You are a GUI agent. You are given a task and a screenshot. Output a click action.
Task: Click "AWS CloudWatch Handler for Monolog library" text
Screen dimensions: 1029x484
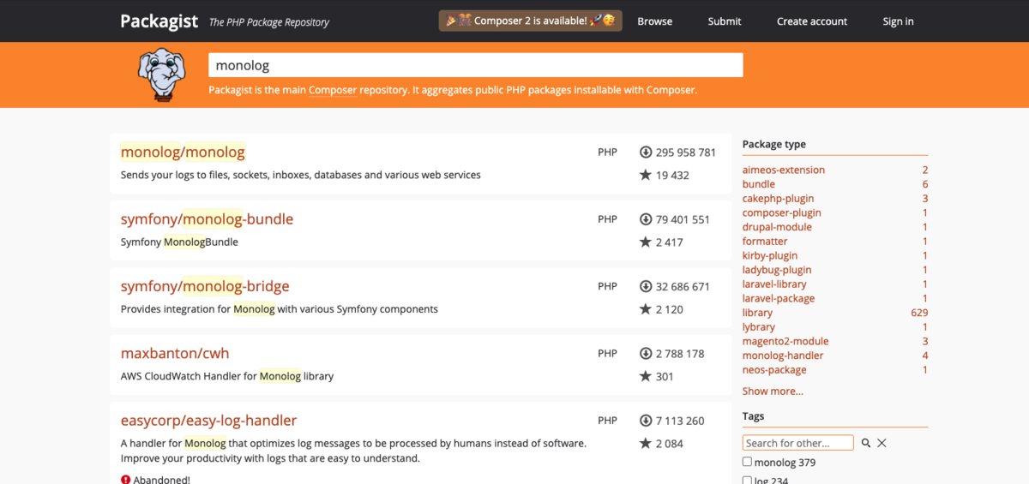pyautogui.click(x=227, y=376)
